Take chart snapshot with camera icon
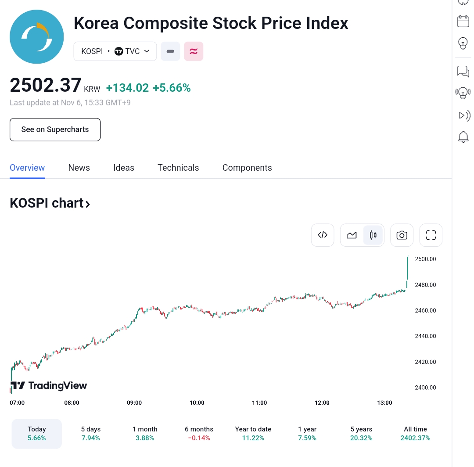Image resolution: width=474 pixels, height=467 pixels. pyautogui.click(x=402, y=235)
